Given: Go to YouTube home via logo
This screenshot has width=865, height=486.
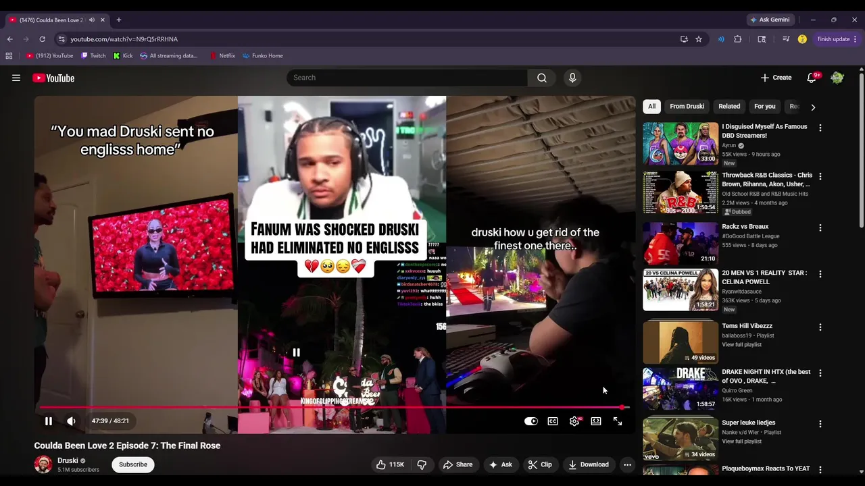Looking at the screenshot, I should [x=53, y=78].
